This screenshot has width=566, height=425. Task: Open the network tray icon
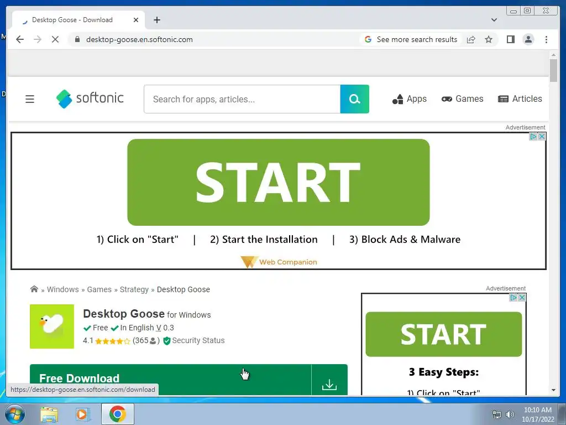coord(497,414)
